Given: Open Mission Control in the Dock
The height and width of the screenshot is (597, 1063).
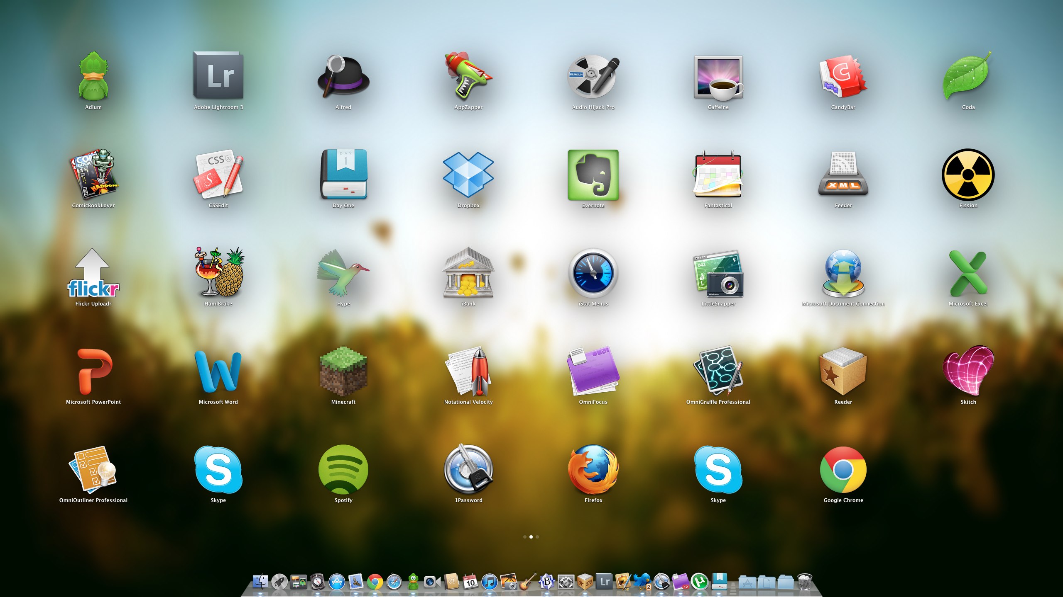Looking at the screenshot, I should pyautogui.click(x=299, y=582).
